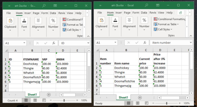Select Thingamajig cell in art-2a
The height and width of the screenshot is (107, 197).
[32, 82]
